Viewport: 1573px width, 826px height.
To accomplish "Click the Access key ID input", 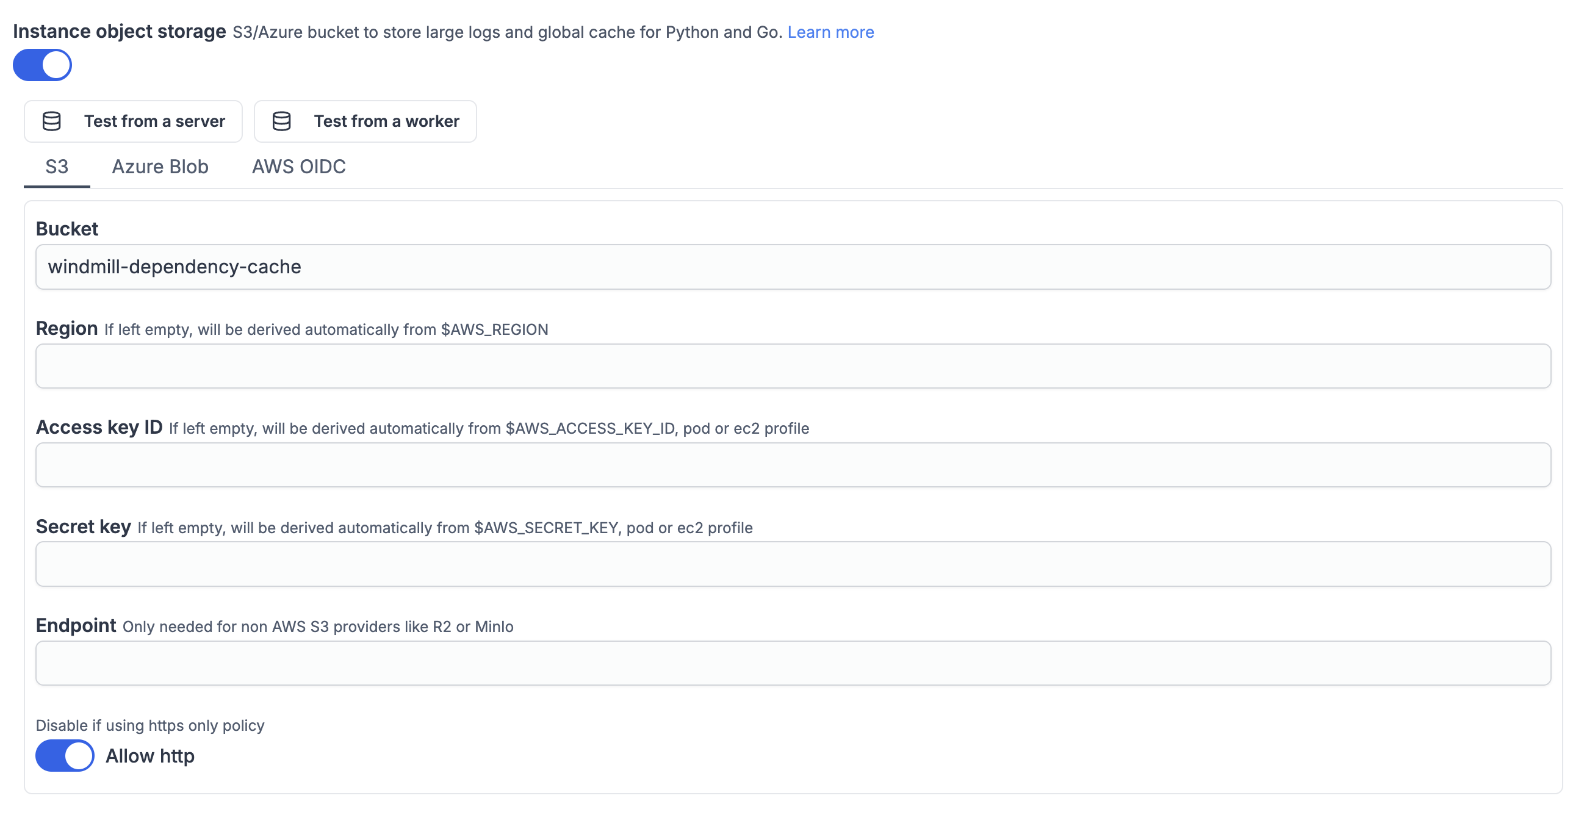I will click(x=788, y=465).
